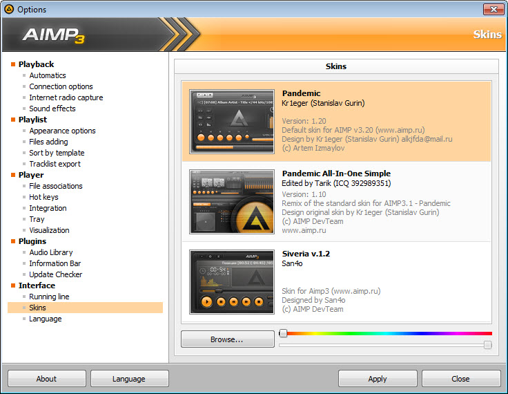This screenshot has height=394, width=508.
Task: Select the Pandemic skin title
Action: coord(302,93)
